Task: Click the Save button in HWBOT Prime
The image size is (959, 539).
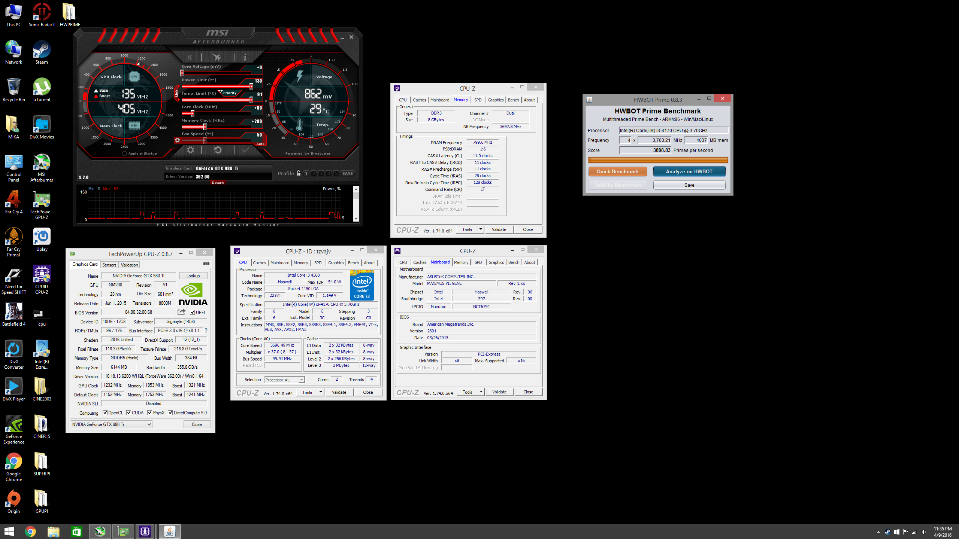Action: 689,185
